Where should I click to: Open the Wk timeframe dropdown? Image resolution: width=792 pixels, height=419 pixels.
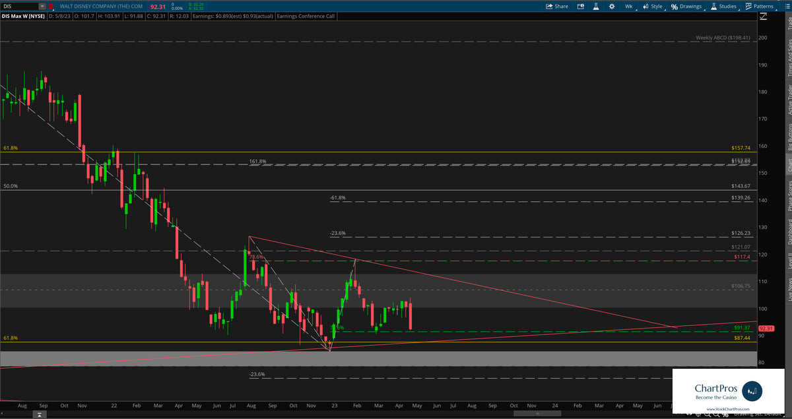[x=628, y=6]
